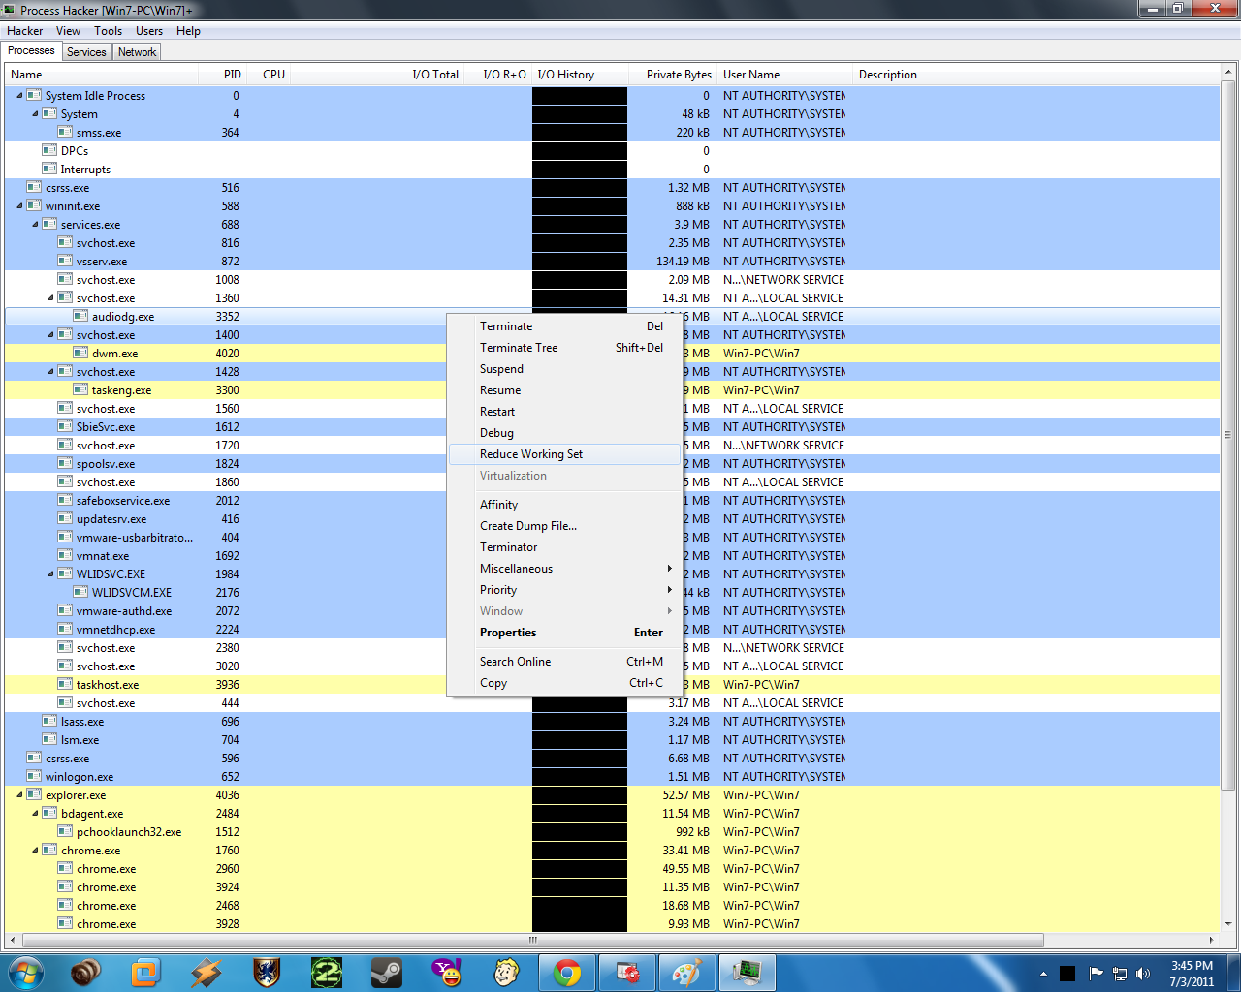Choose Terminate Tree from context menu
Image resolution: width=1241 pixels, height=992 pixels.
click(564, 348)
